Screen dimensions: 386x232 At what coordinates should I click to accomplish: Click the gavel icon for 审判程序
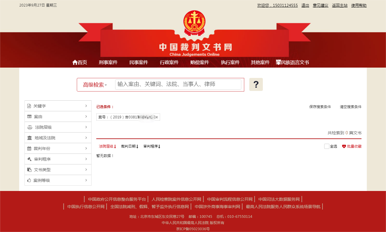[29, 159]
